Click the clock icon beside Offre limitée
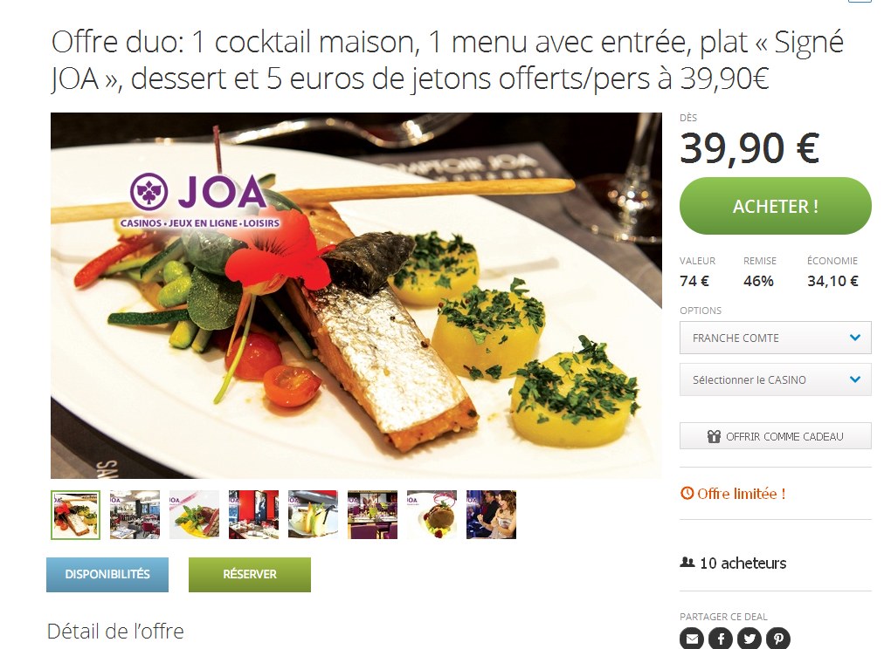891x649 pixels. [687, 494]
